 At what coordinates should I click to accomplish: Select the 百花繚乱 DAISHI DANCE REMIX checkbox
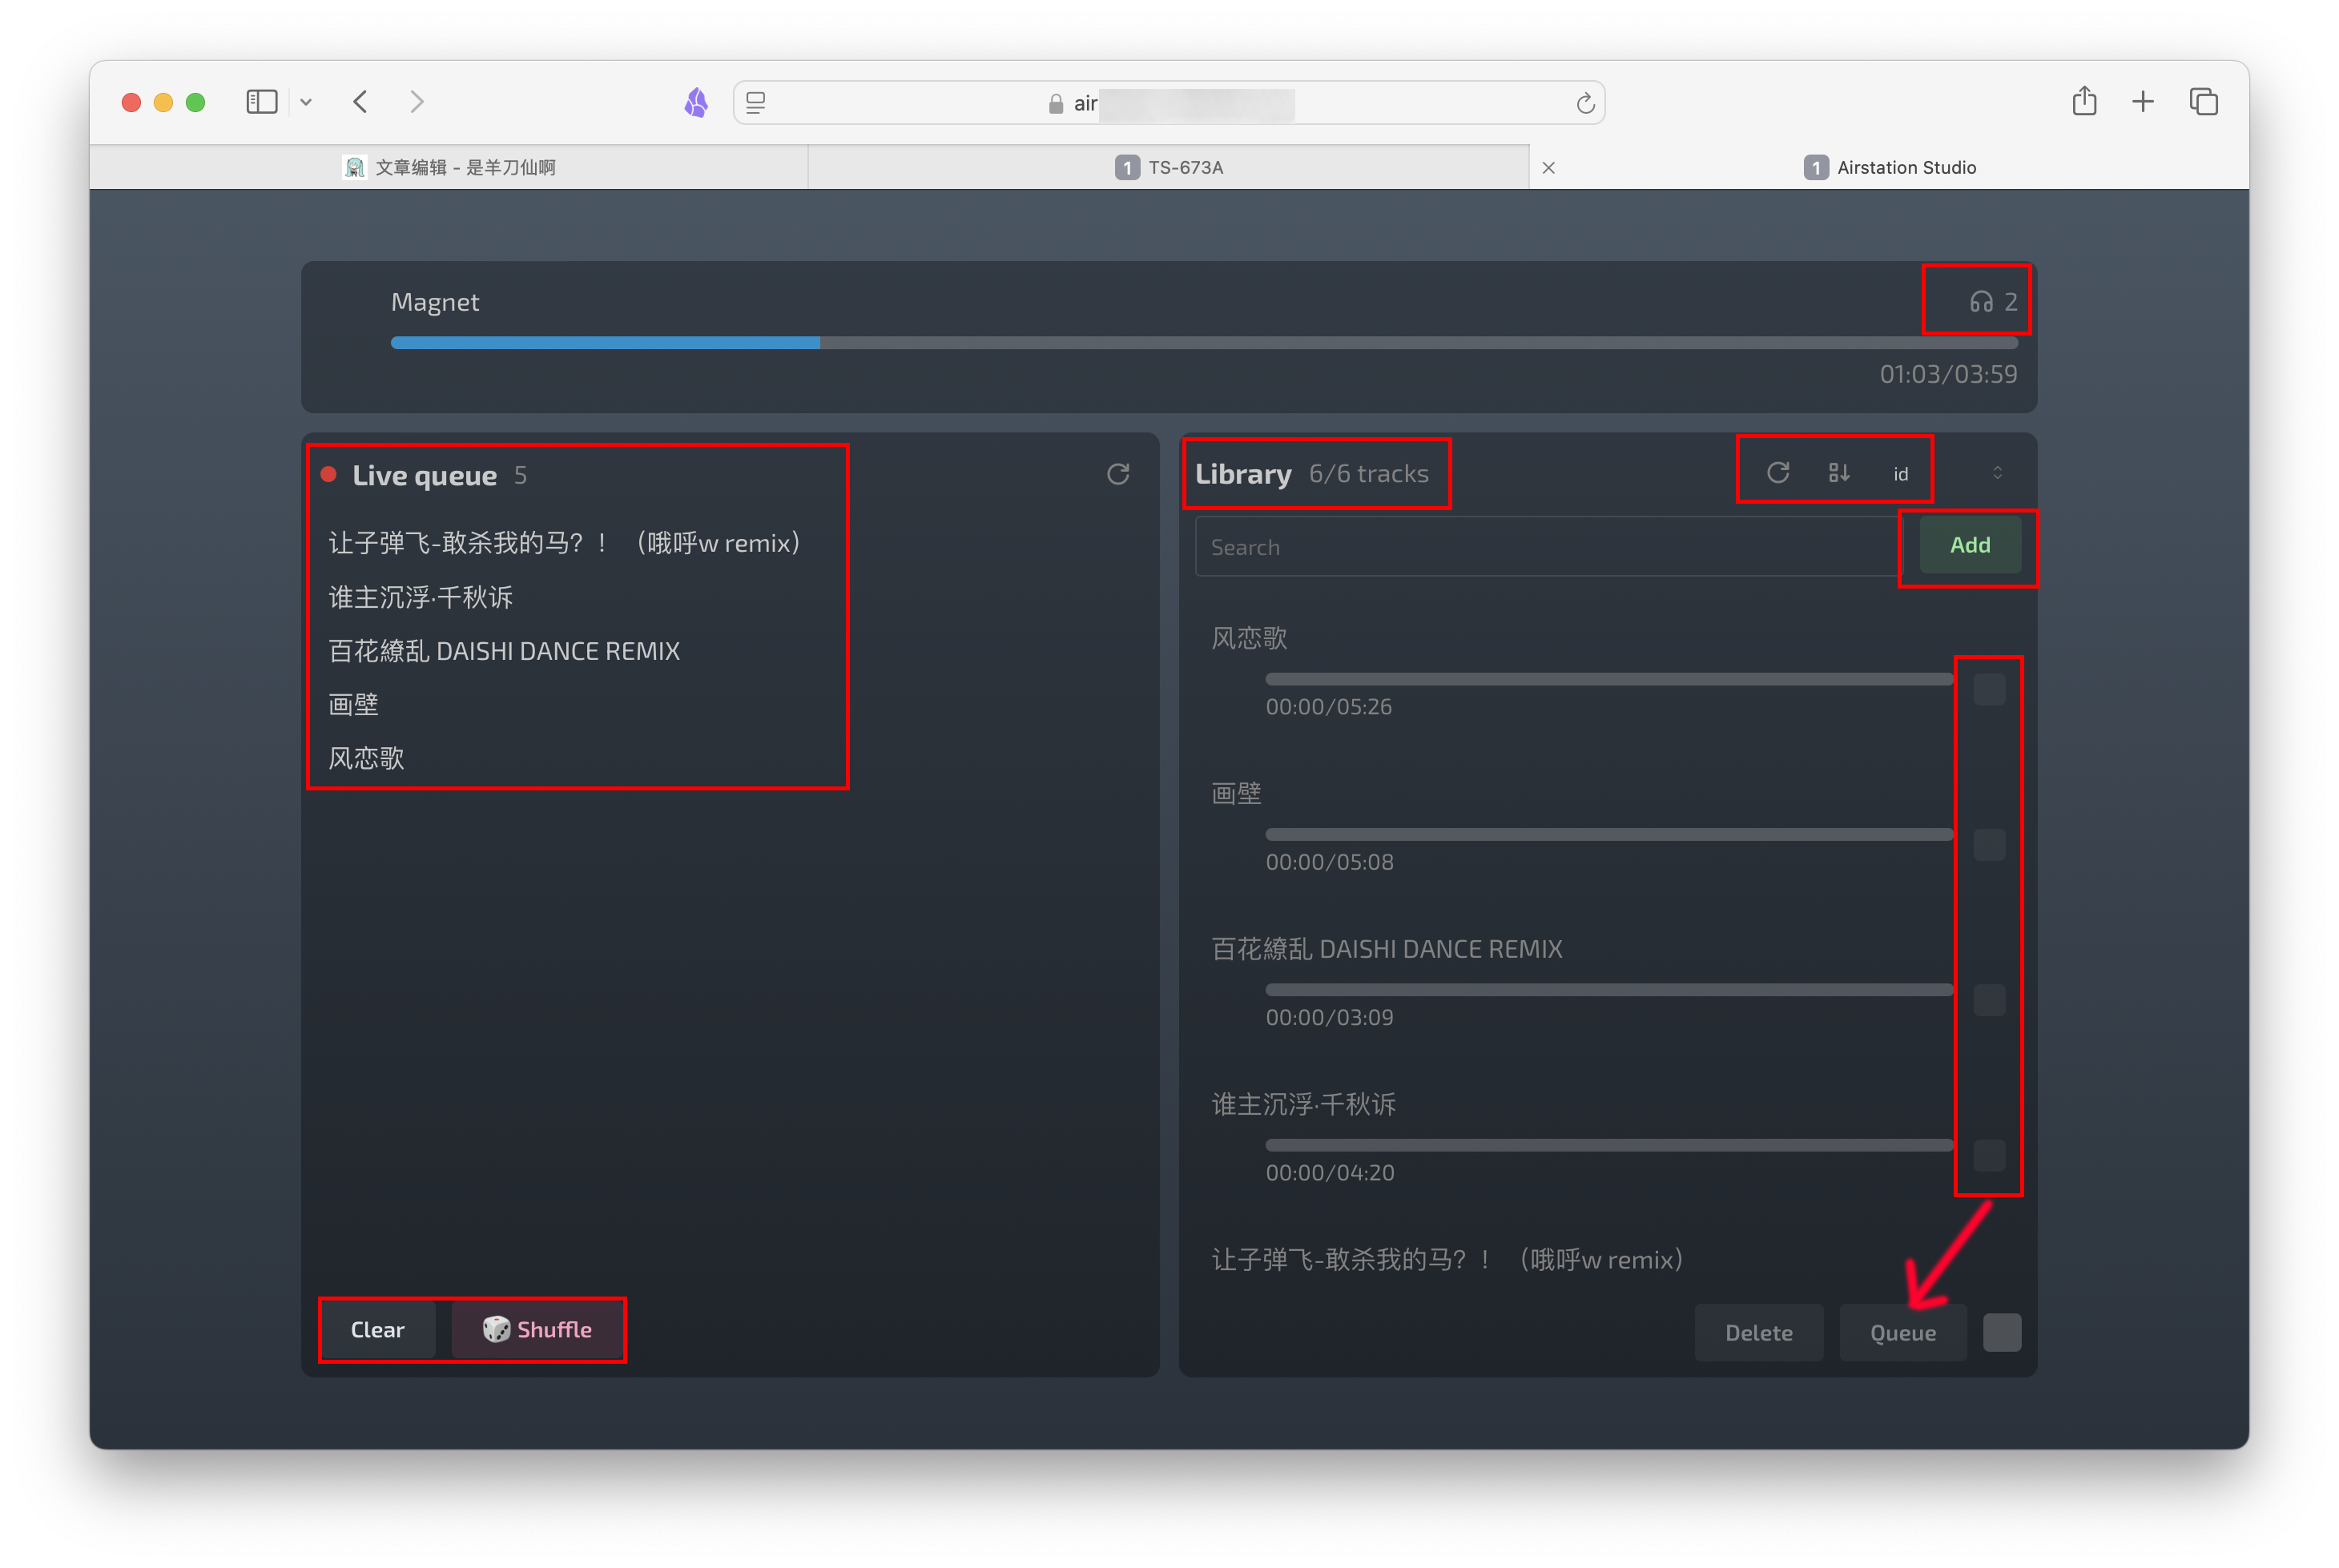pos(1989,1000)
